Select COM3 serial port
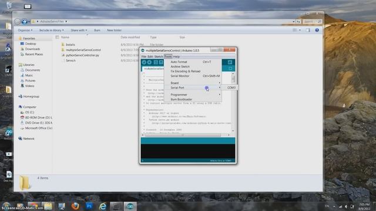This screenshot has width=376, height=211. (230, 87)
